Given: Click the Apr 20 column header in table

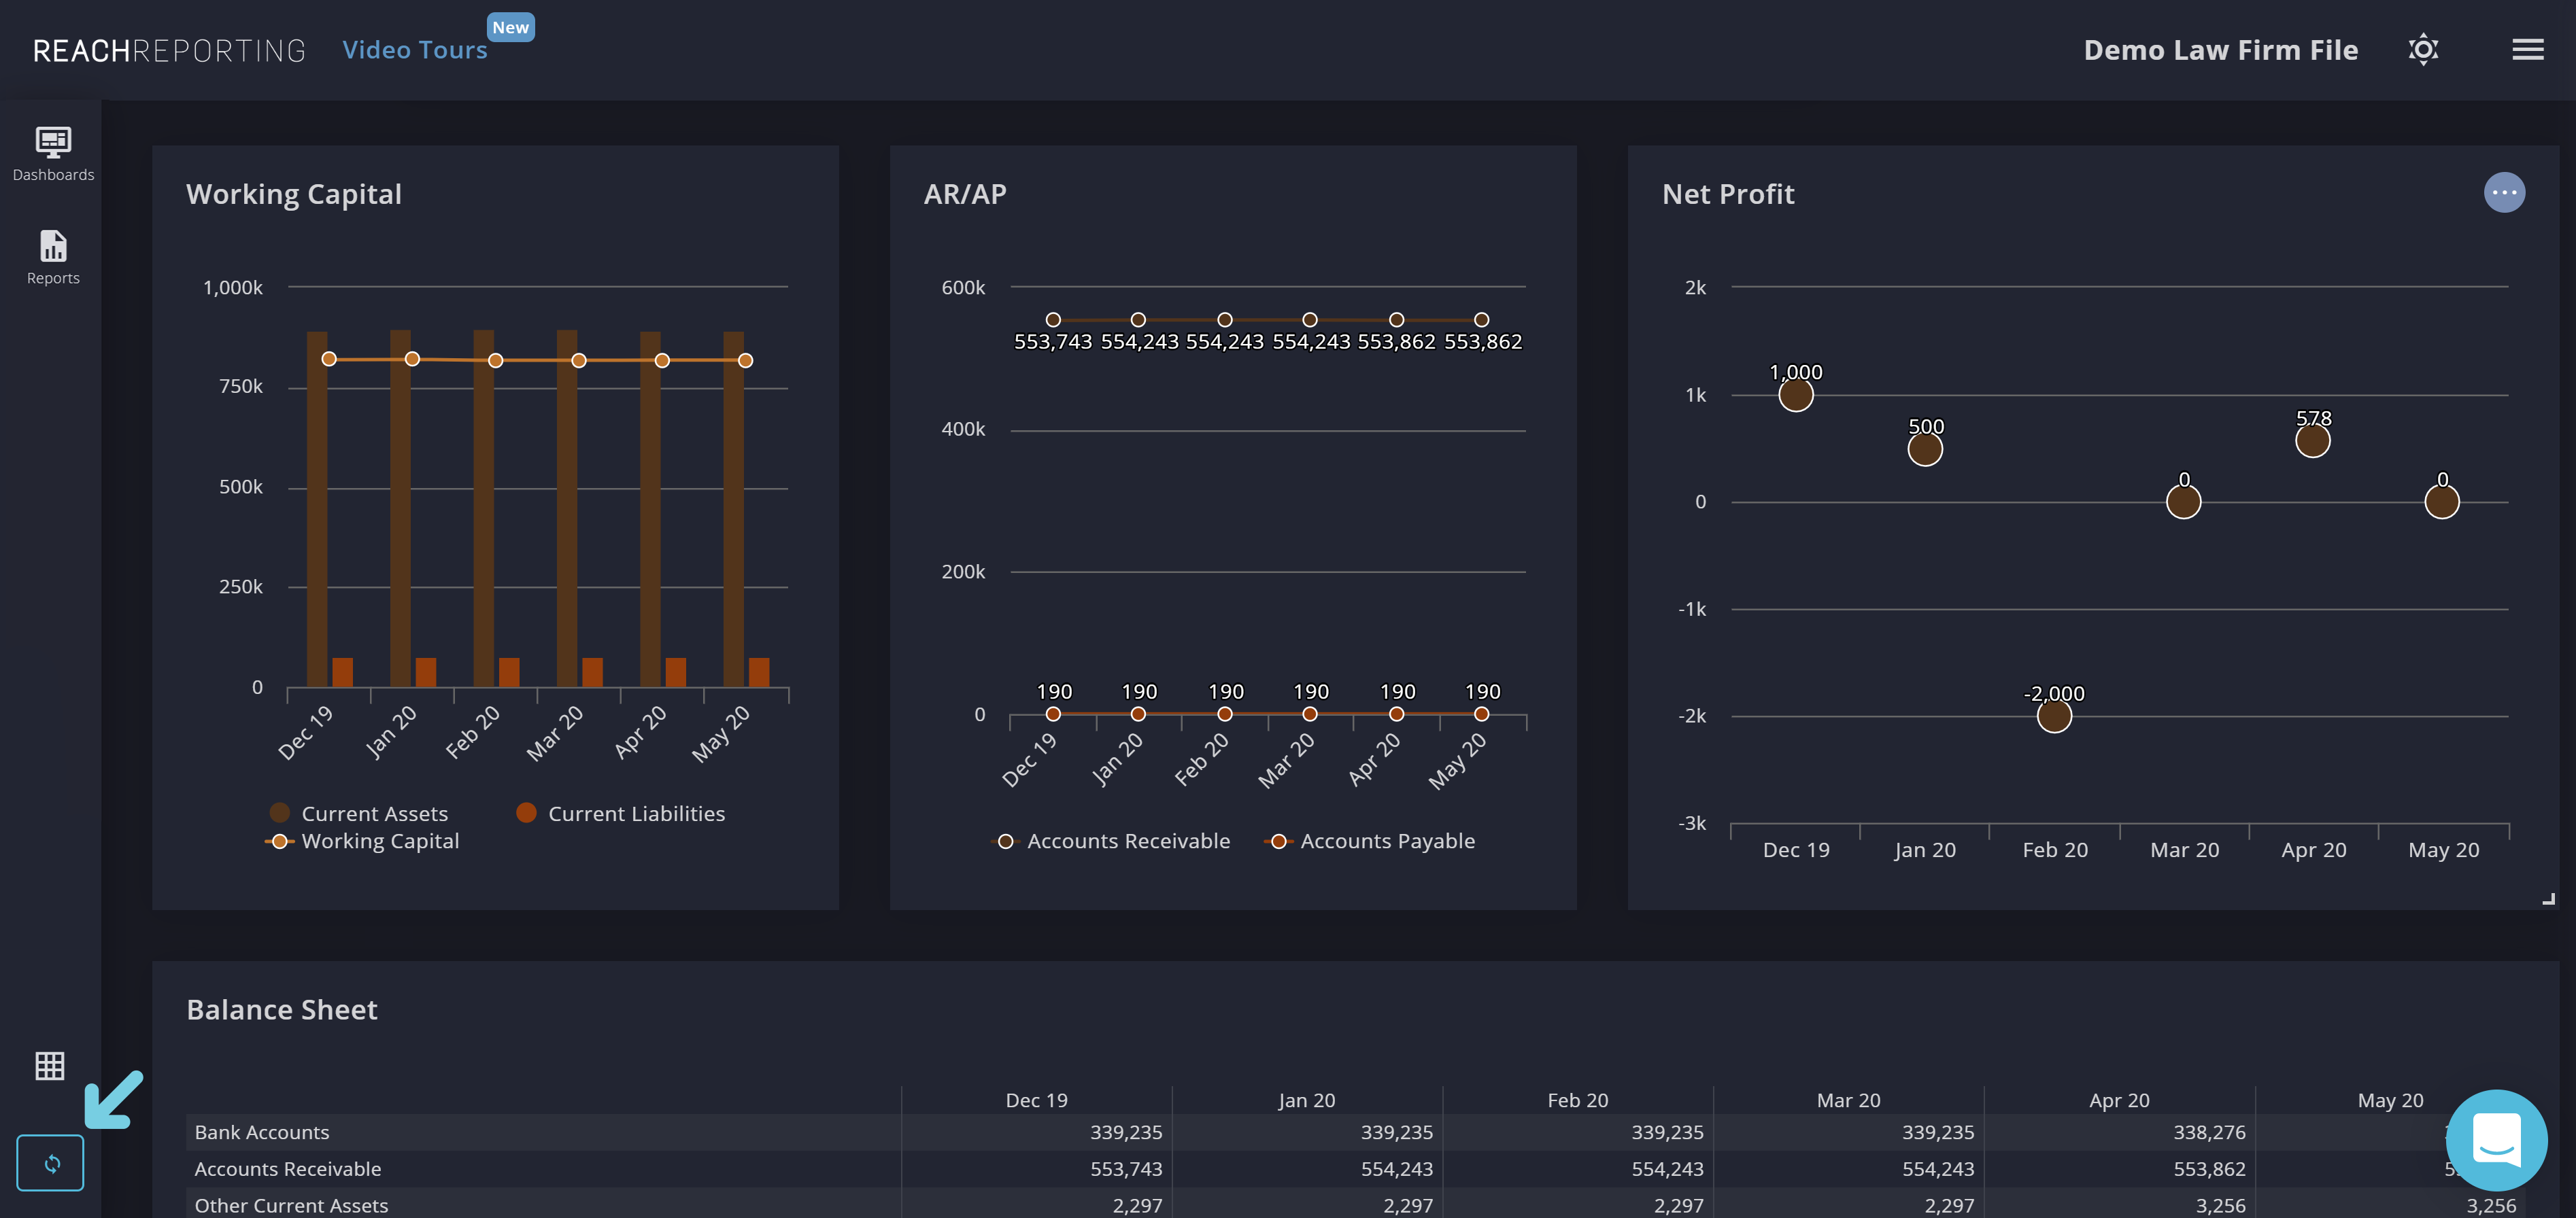Looking at the screenshot, I should pyautogui.click(x=2119, y=1100).
